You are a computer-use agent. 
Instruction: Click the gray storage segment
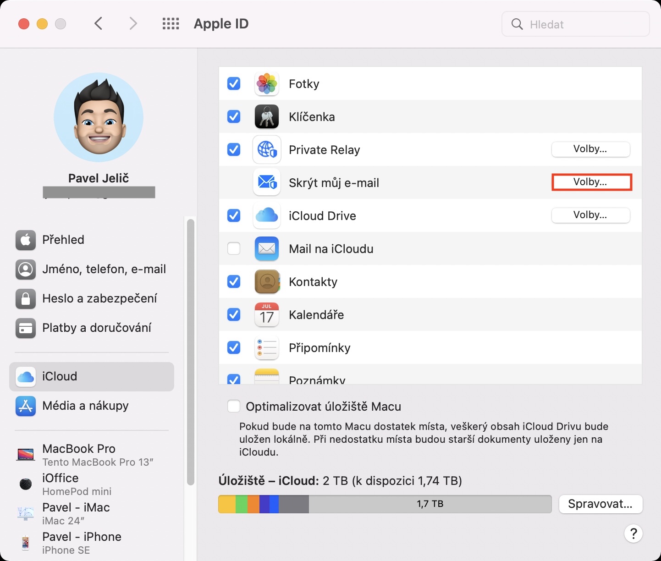coord(294,504)
